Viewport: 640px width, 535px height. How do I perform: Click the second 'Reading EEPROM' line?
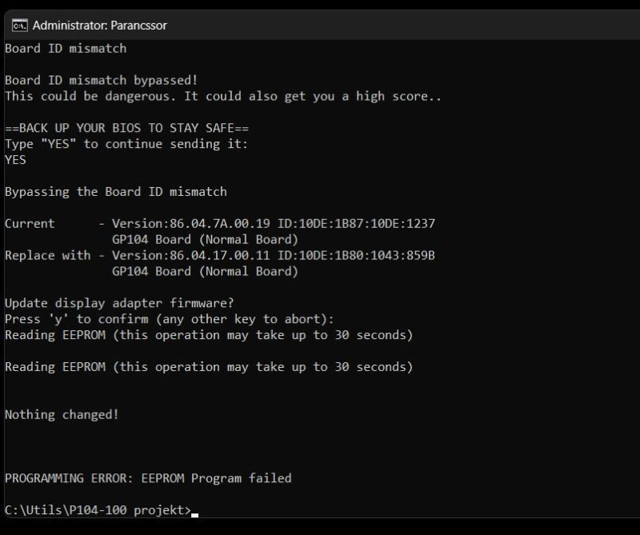tap(209, 367)
